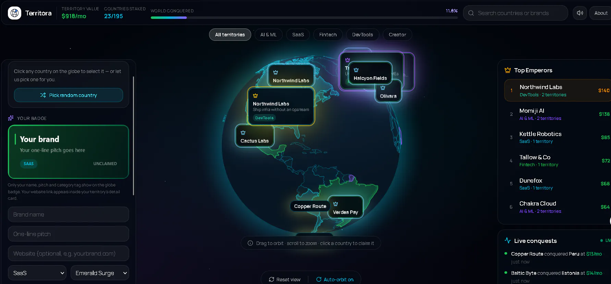Click the Cactus Labs badge on globe
611x284 pixels.
click(x=255, y=136)
